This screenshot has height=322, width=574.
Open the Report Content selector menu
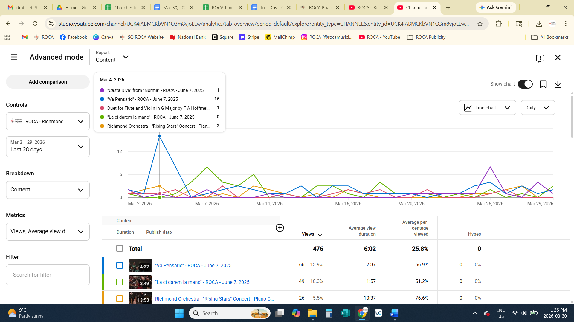tap(112, 57)
